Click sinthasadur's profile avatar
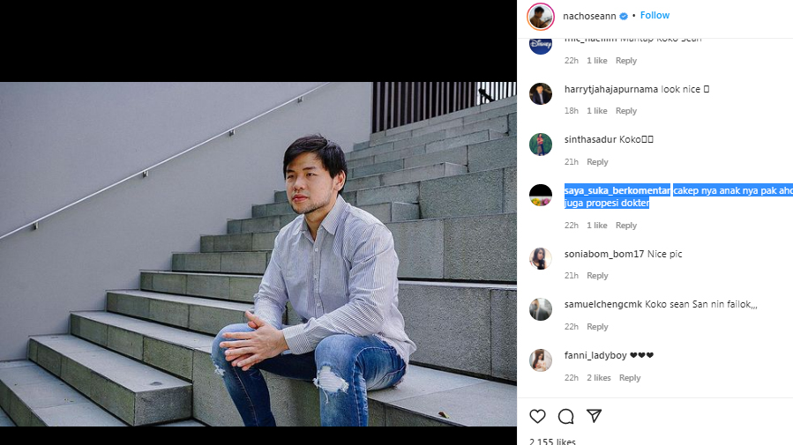793x445 pixels. click(541, 145)
